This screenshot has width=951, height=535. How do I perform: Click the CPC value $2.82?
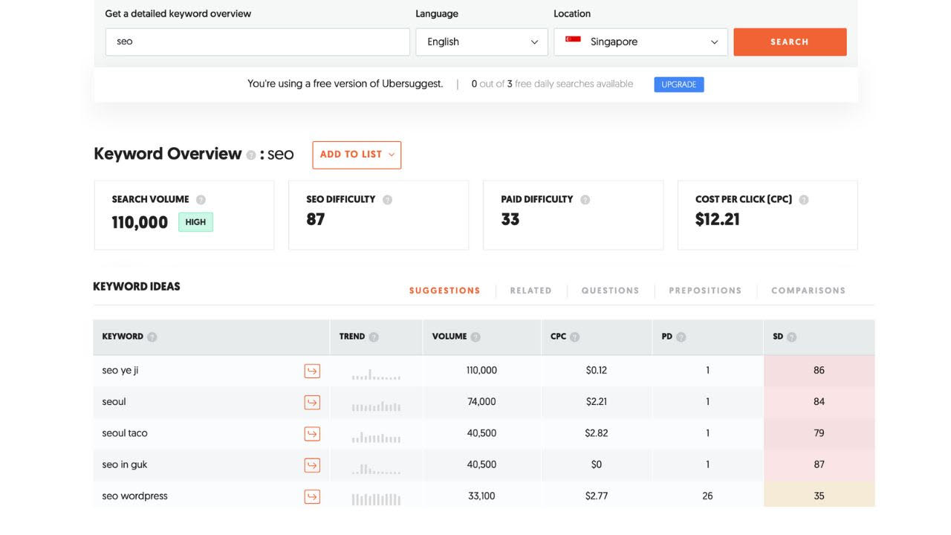click(597, 433)
